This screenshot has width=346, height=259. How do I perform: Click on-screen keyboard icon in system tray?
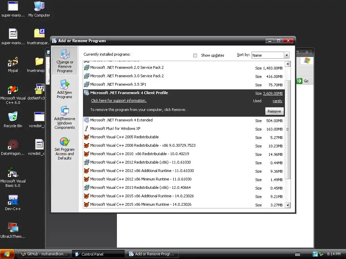[297, 254]
